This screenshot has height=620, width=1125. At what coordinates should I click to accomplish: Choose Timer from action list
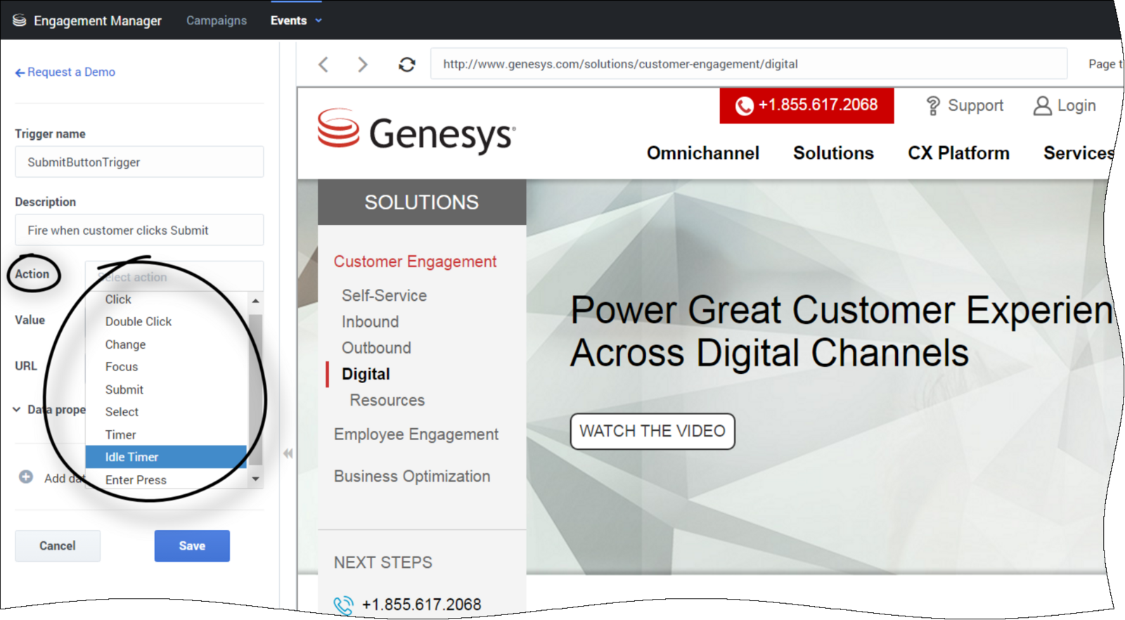click(166, 434)
